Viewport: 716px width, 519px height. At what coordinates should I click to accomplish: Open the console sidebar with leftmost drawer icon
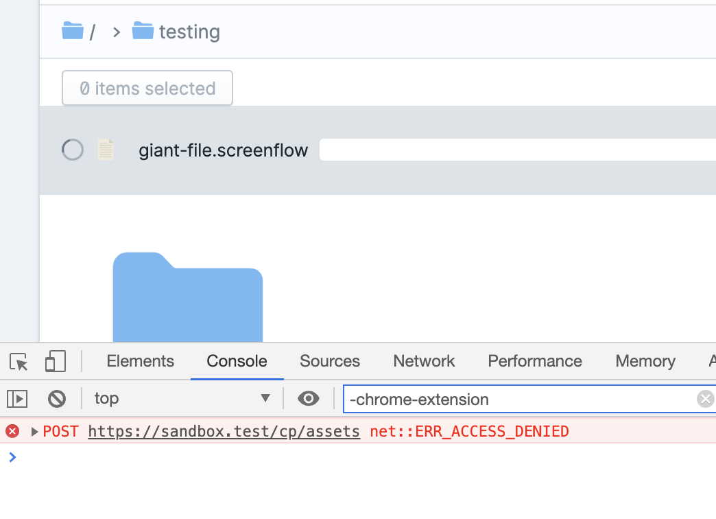pyautogui.click(x=17, y=398)
